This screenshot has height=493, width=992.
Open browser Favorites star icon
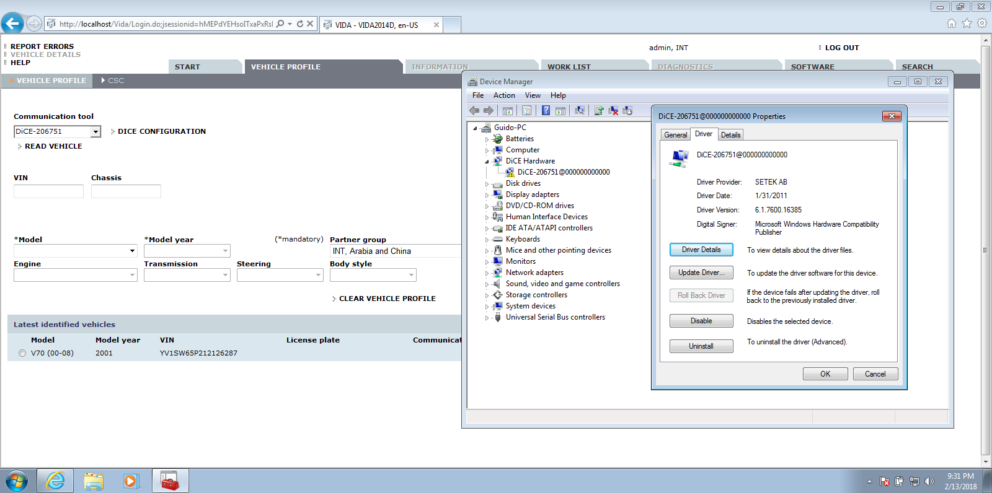tap(967, 24)
